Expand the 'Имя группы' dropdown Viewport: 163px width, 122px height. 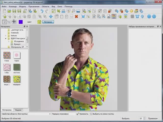pyautogui.click(x=50, y=114)
